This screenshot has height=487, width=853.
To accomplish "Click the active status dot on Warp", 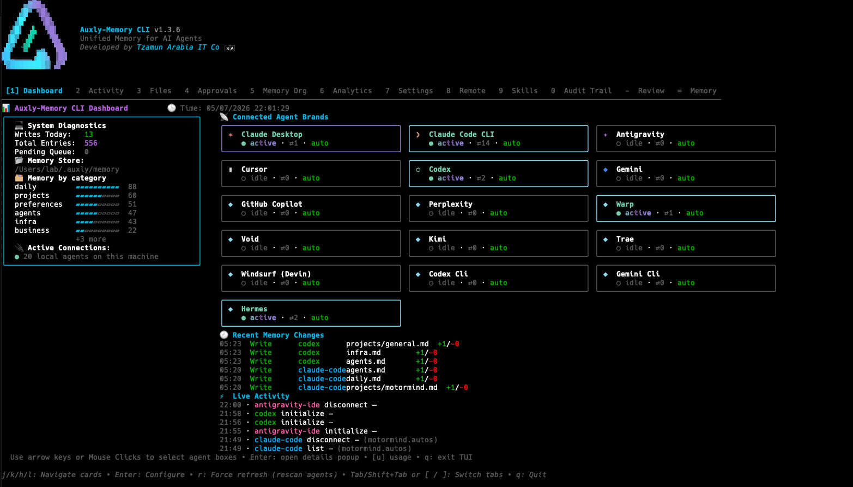I will click(619, 213).
